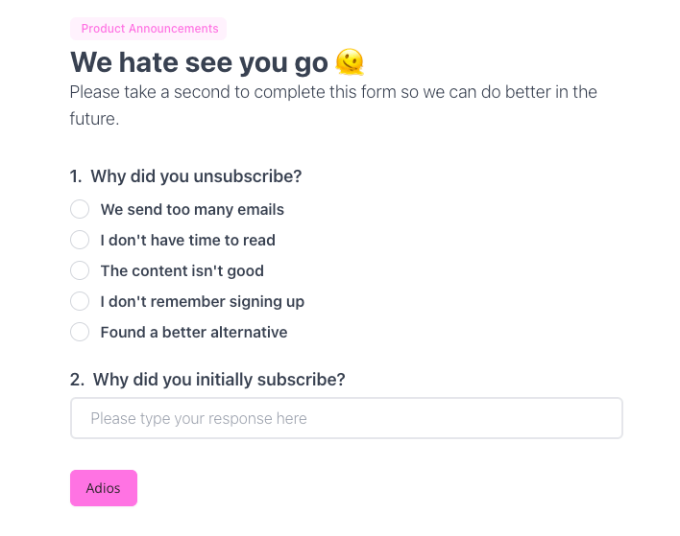Click 'I don't remember signing up' label text
This screenshot has width=680, height=536.
point(203,302)
